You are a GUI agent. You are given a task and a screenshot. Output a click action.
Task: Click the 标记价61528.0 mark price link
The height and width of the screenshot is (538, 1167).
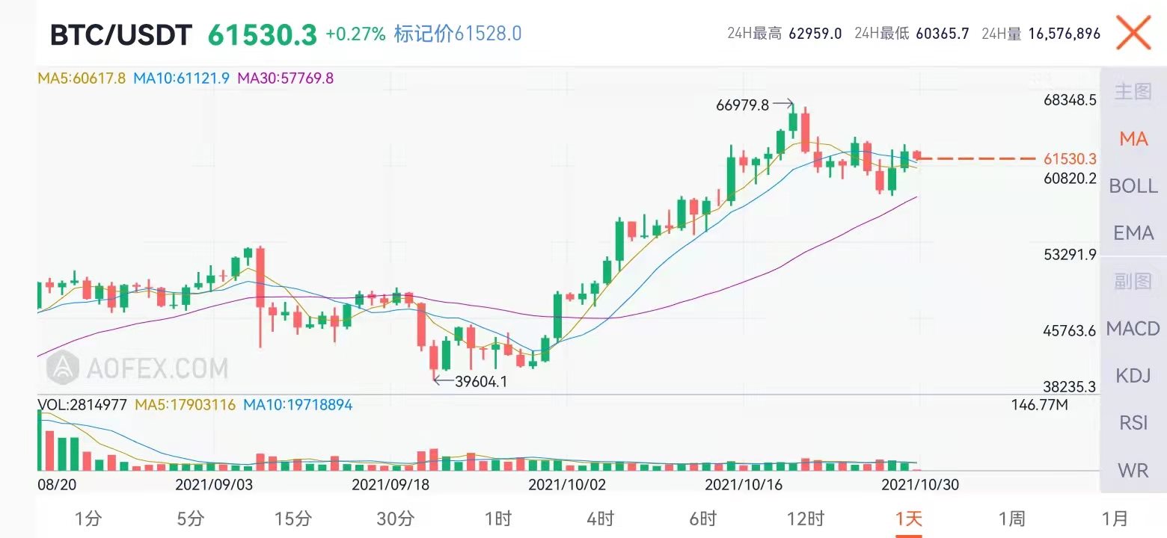tap(458, 33)
